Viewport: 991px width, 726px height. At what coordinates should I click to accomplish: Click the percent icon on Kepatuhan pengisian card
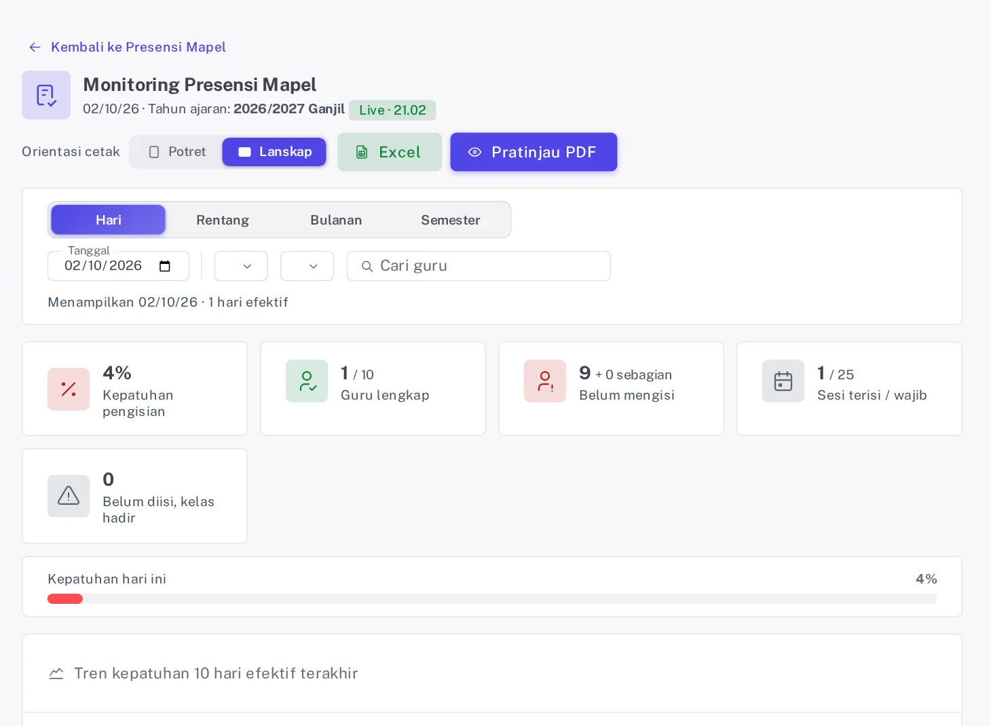(69, 389)
